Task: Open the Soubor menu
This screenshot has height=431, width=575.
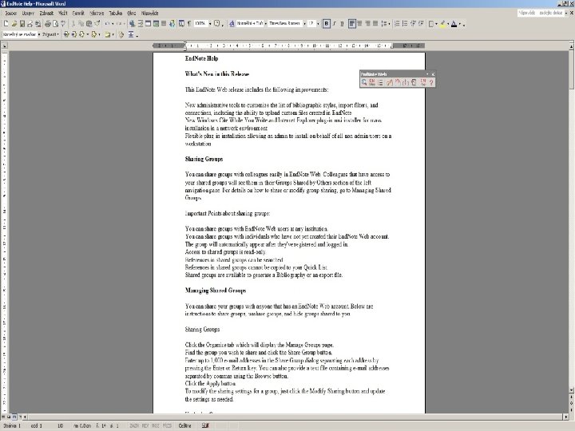Action: coord(10,14)
